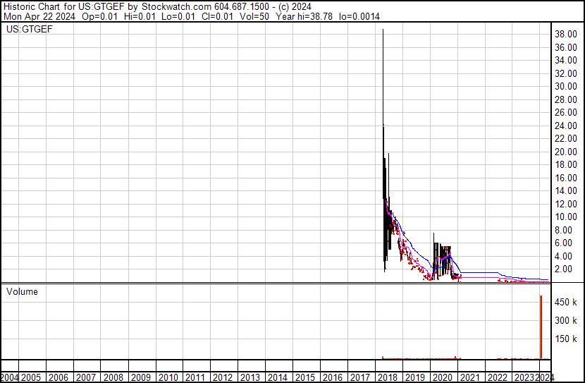The height and width of the screenshot is (383, 585).
Task: Click the tall 2024 volume spike bar
Action: [541, 327]
